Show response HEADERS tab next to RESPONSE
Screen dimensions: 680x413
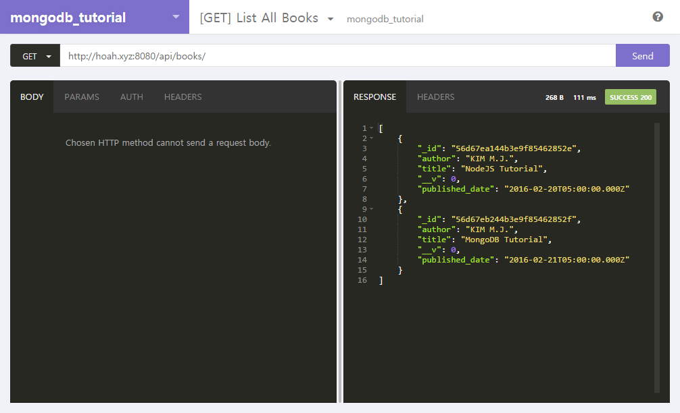point(435,97)
